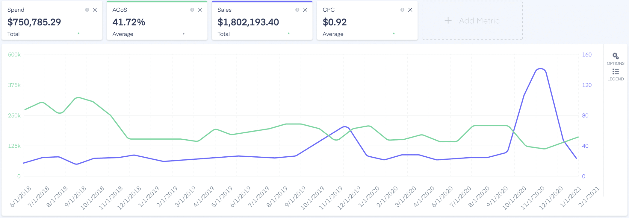Image resolution: width=629 pixels, height=218 pixels.
Task: Click the 1/1/2020 date axis label
Action: point(369,196)
